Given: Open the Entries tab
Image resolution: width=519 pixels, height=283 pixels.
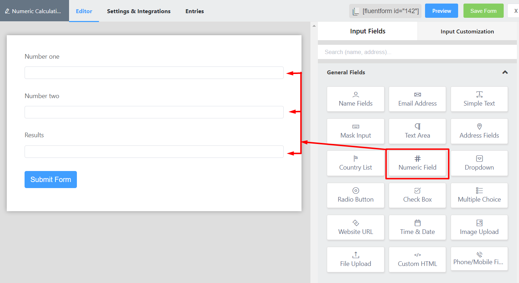Looking at the screenshot, I should [x=195, y=11].
